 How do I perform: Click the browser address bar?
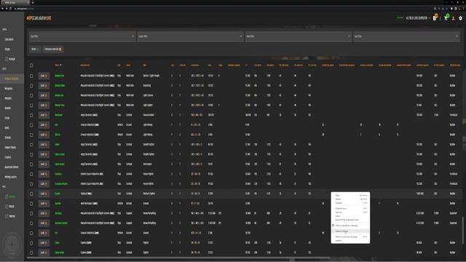coord(220,9)
